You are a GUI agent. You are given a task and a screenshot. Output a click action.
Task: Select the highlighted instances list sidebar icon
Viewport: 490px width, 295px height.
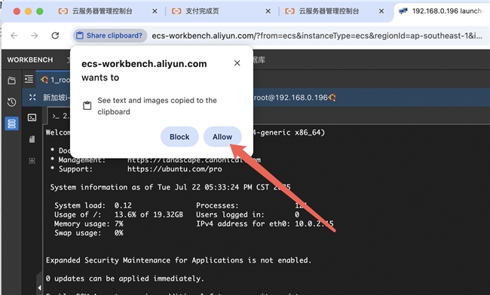[11, 124]
